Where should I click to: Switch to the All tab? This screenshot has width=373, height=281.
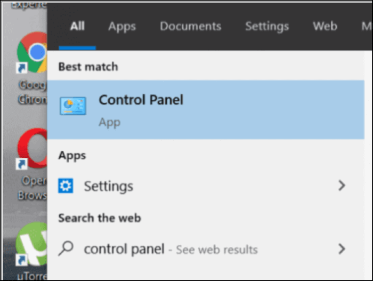77,26
